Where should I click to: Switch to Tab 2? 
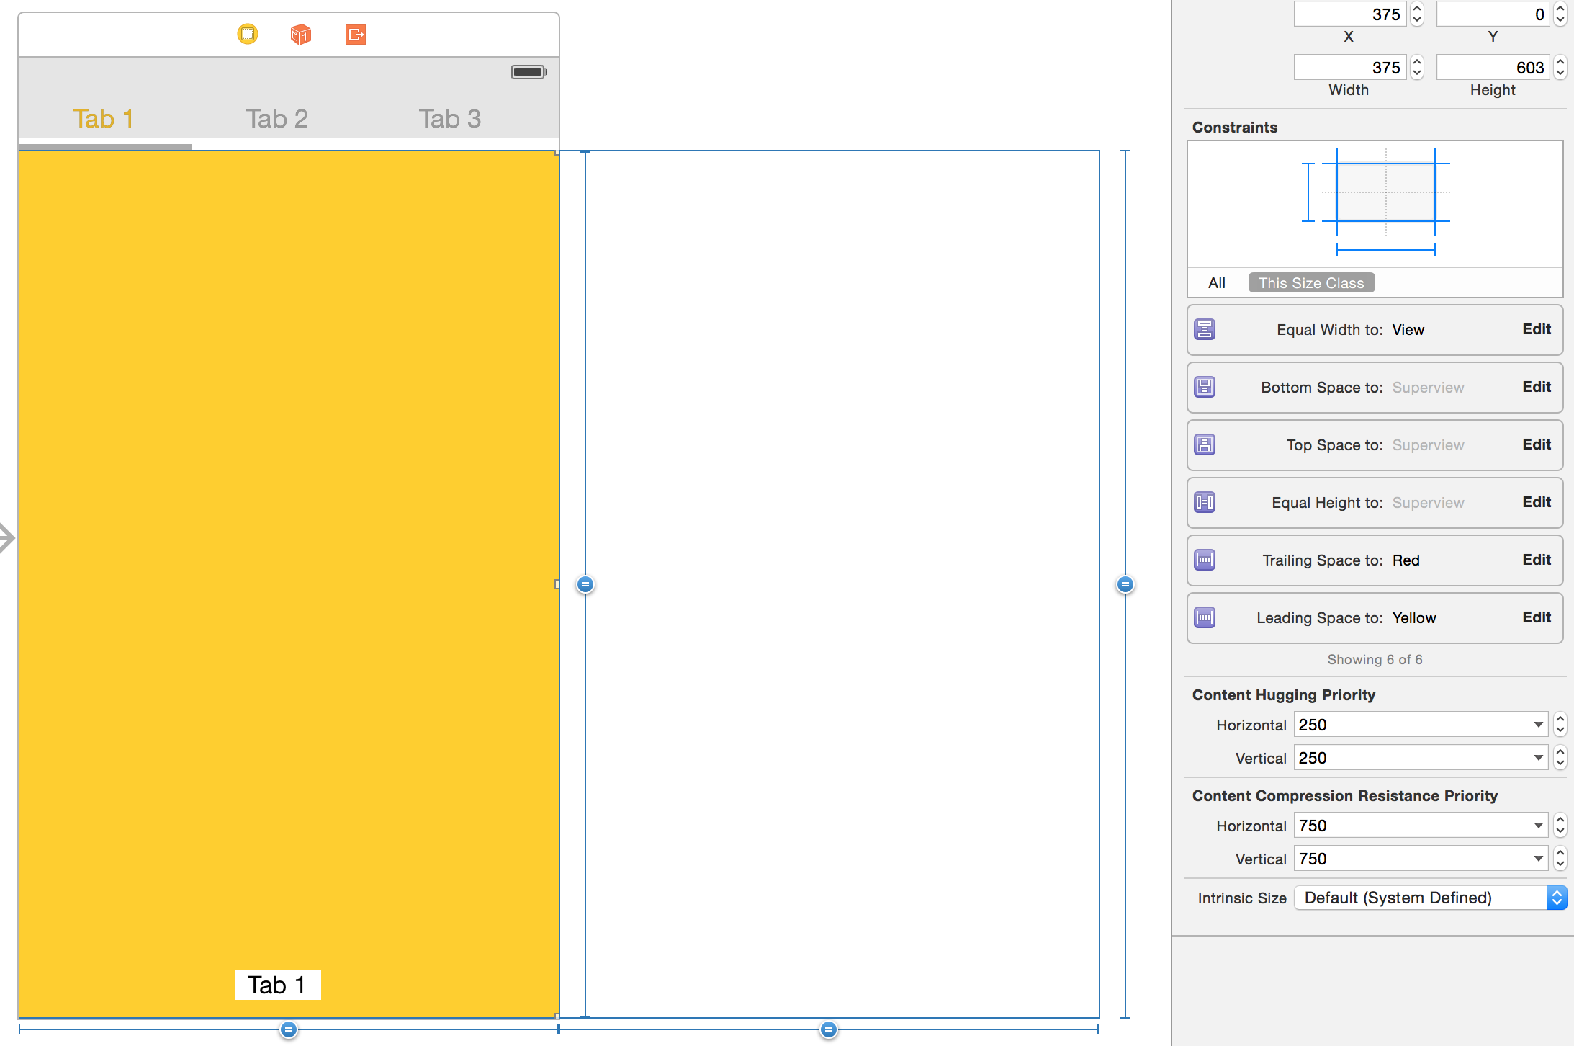(x=277, y=119)
